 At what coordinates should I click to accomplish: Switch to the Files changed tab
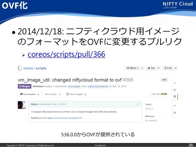tap(76, 94)
